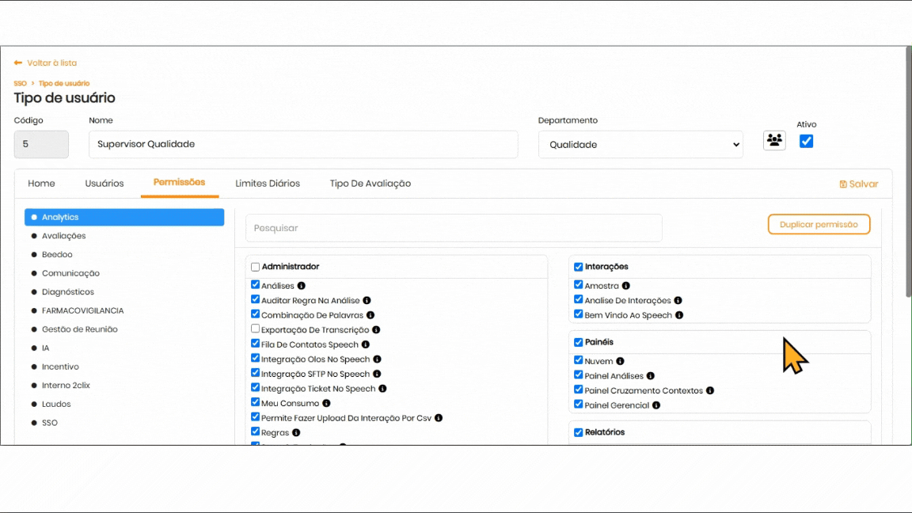Uncheck the Ativo checkbox
This screenshot has width=912, height=513.
pyautogui.click(x=806, y=142)
